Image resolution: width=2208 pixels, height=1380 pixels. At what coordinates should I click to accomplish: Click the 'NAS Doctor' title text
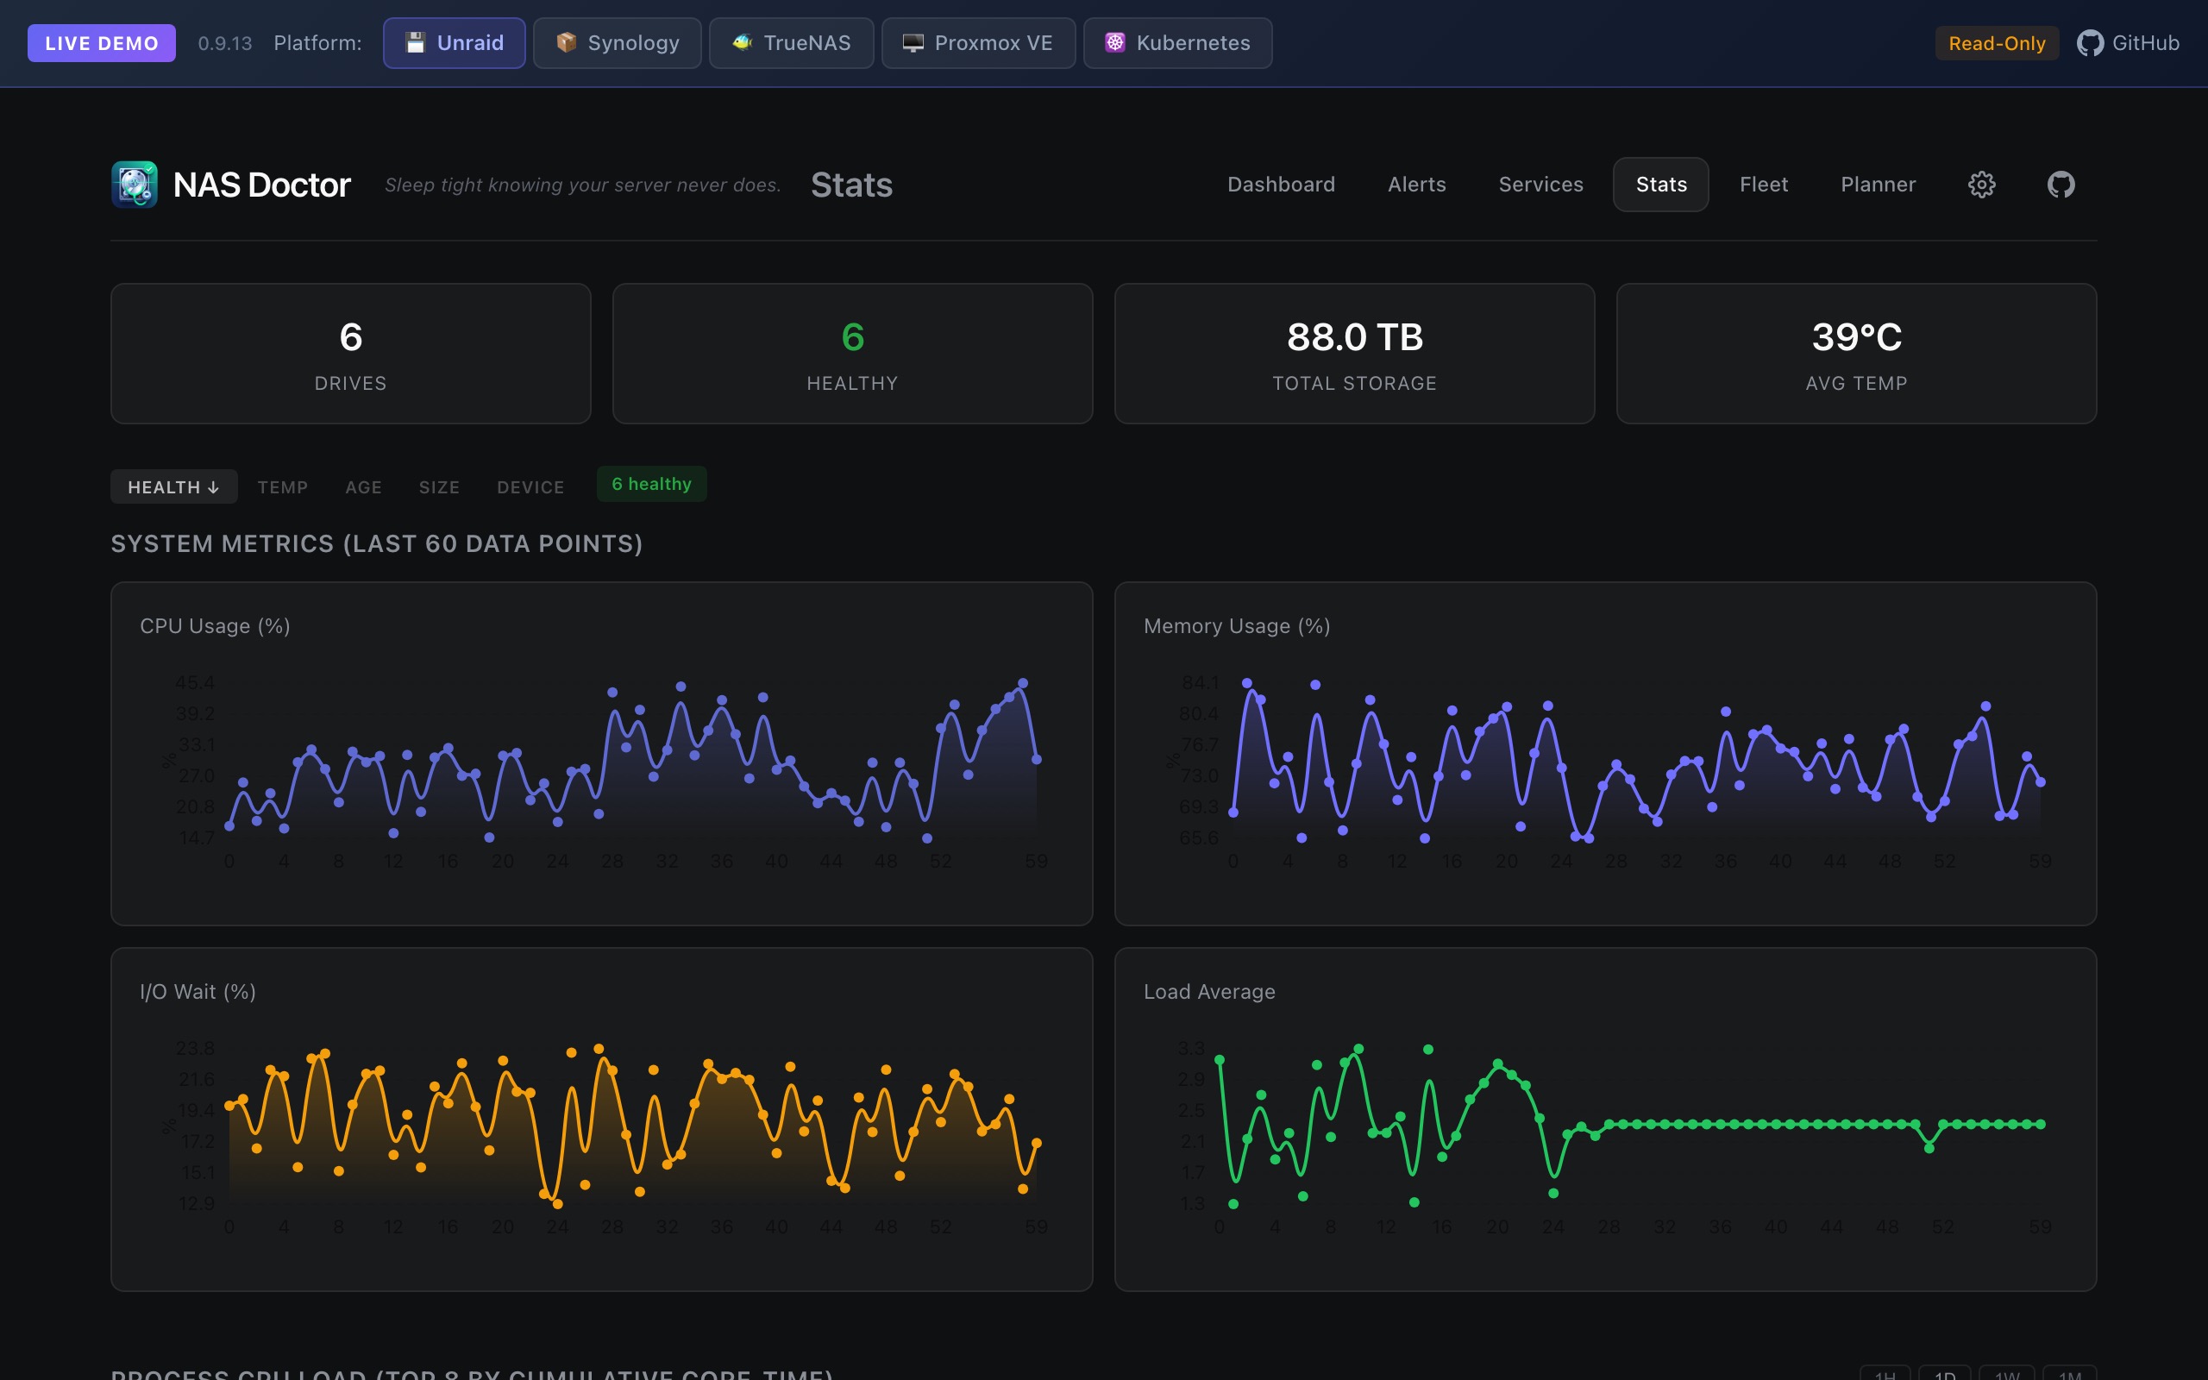pyautogui.click(x=261, y=185)
